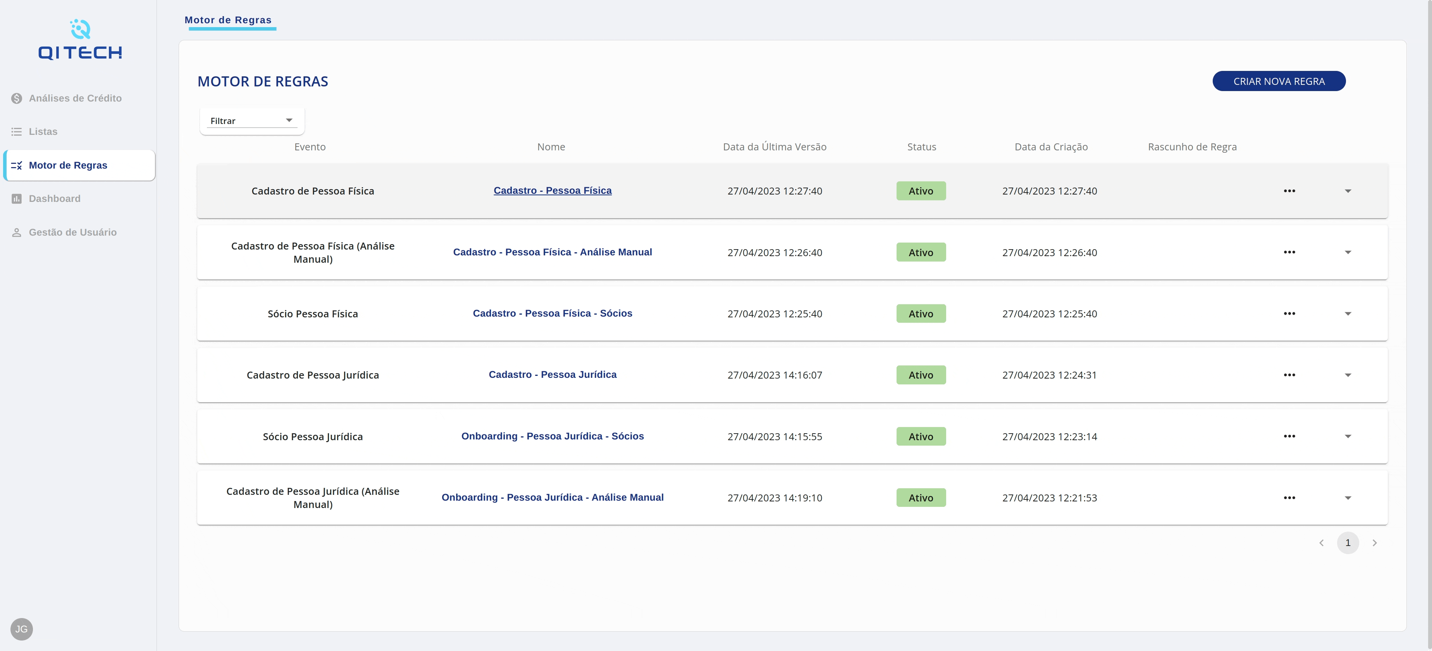Click the Dashboard sidebar chart icon
The height and width of the screenshot is (651, 1432).
click(17, 199)
